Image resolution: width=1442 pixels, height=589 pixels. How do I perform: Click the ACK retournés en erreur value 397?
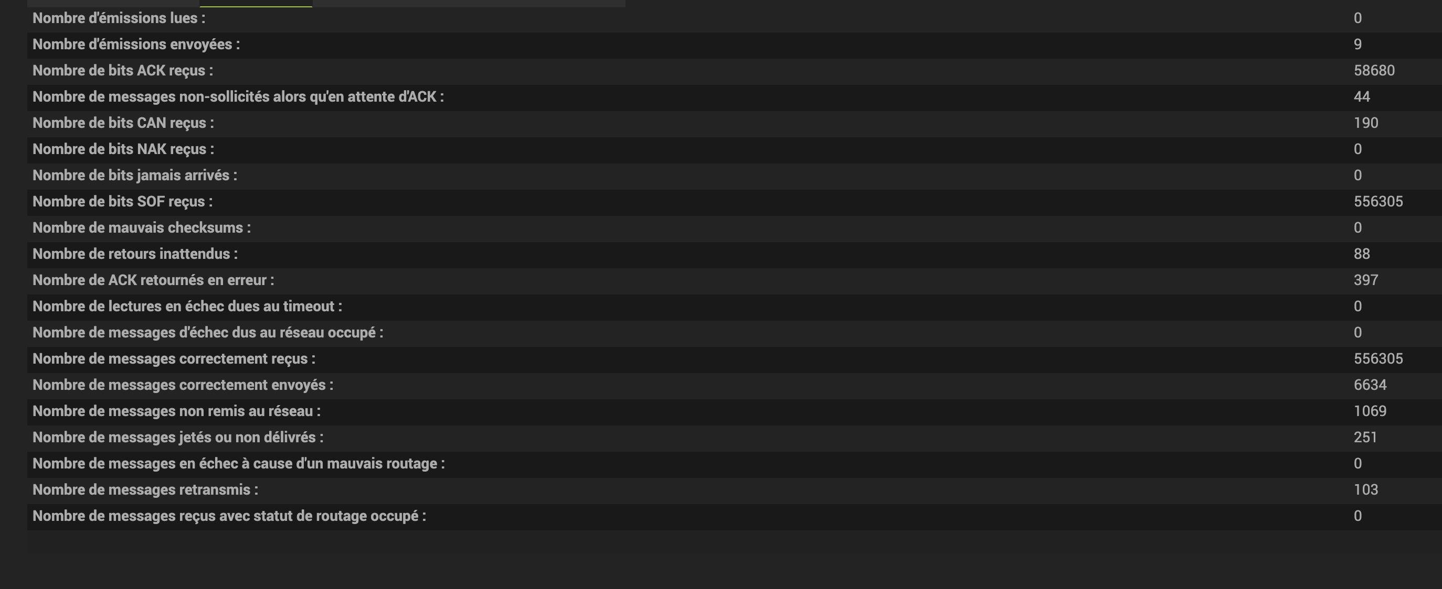click(x=1365, y=280)
